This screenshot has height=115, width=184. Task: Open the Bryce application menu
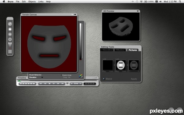[x=10, y=2]
